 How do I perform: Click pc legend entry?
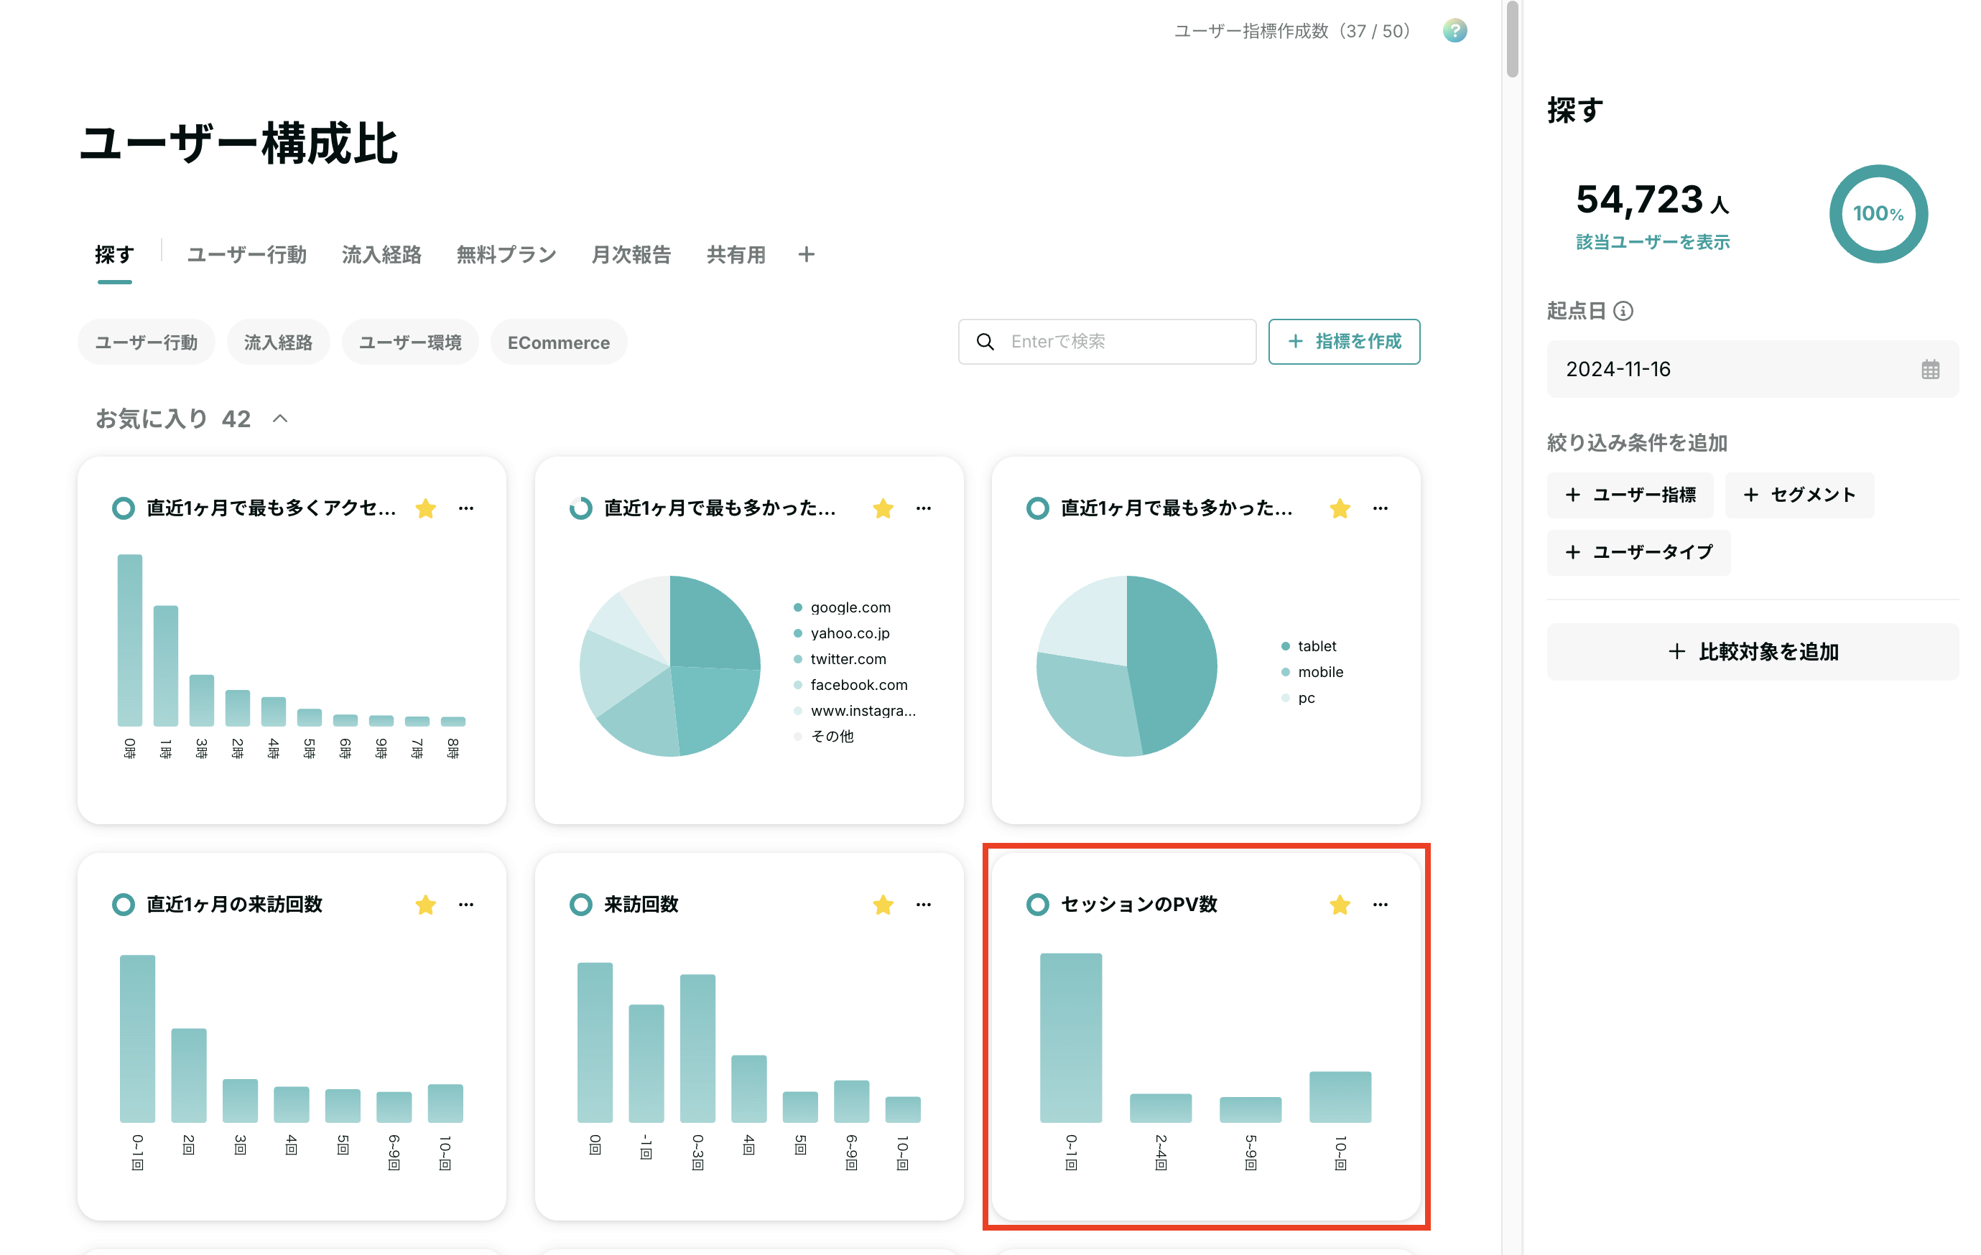click(x=1298, y=697)
